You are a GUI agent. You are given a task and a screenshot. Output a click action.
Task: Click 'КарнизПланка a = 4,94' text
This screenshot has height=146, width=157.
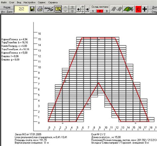pyautogui.click(x=15, y=39)
